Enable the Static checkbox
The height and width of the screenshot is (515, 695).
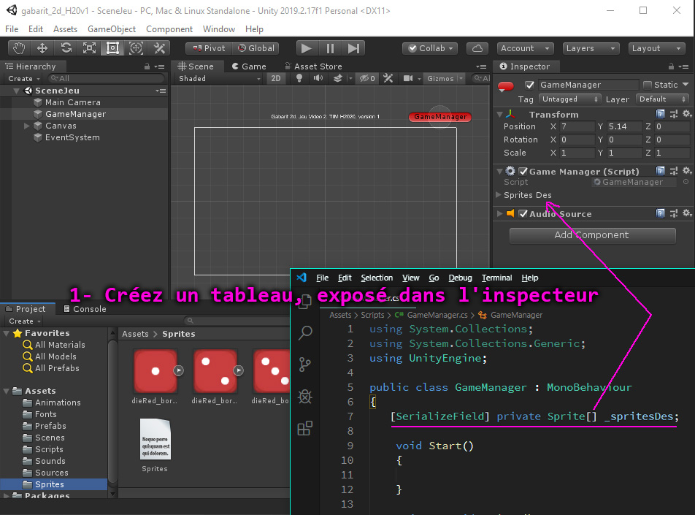pyautogui.click(x=647, y=85)
